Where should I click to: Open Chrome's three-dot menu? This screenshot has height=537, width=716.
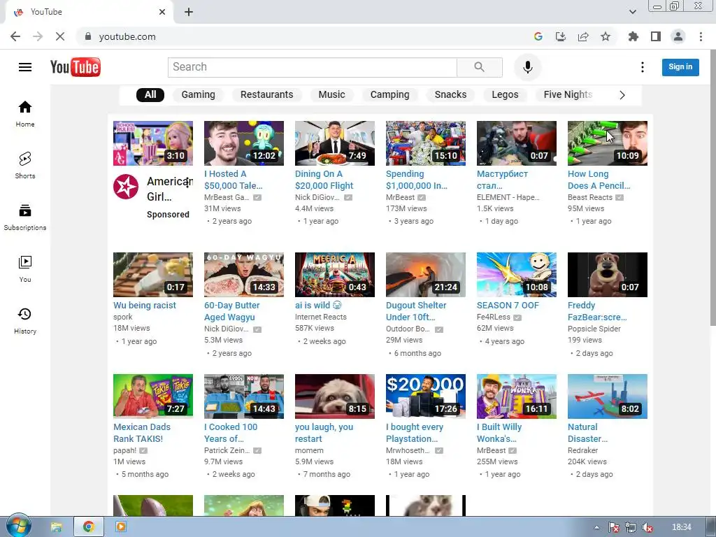[x=701, y=36]
